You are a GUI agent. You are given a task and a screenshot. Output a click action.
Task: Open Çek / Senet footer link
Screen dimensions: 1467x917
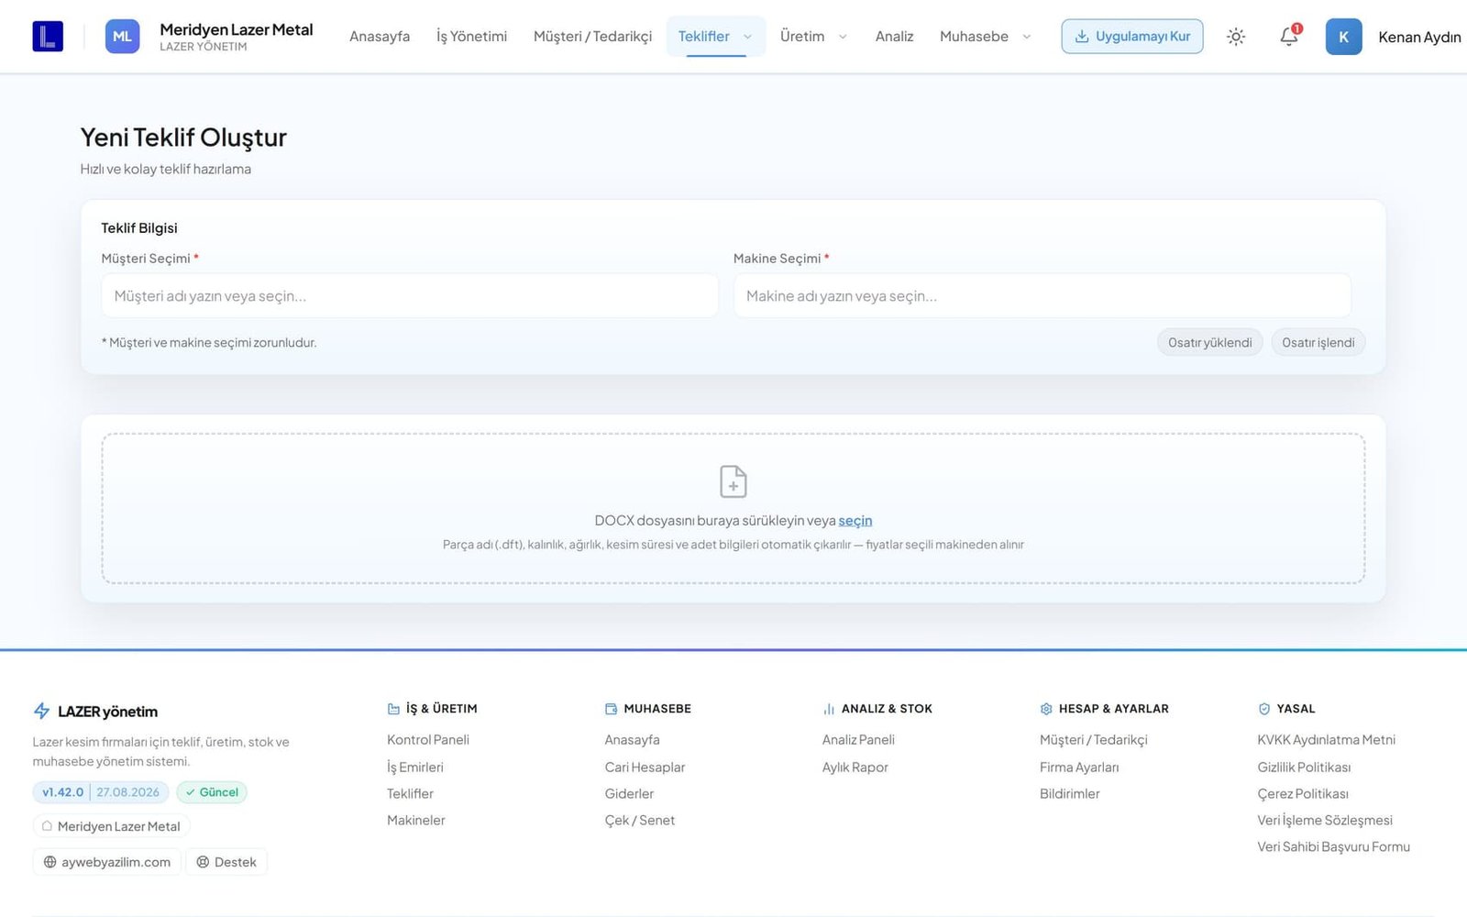pos(640,821)
